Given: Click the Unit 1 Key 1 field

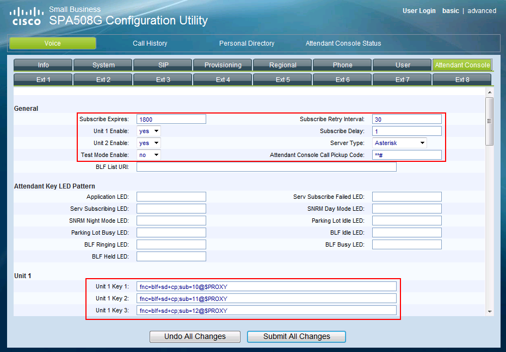Looking at the screenshot, I should coord(267,287).
